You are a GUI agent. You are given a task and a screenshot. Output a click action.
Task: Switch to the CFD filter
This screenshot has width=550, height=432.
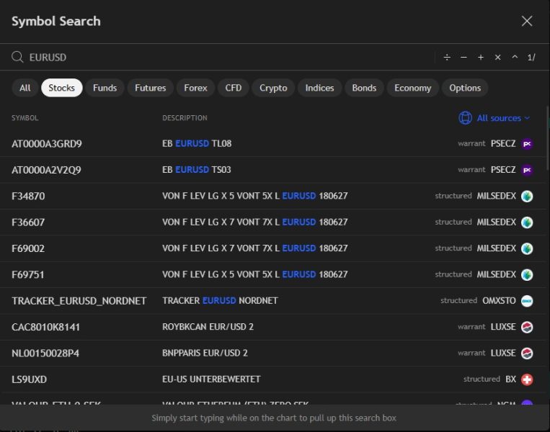click(234, 88)
